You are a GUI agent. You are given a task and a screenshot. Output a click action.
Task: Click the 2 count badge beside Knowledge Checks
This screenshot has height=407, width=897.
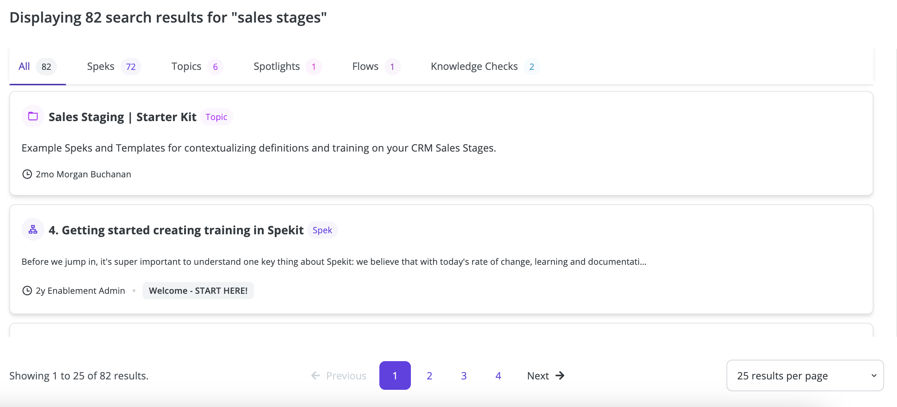532,67
